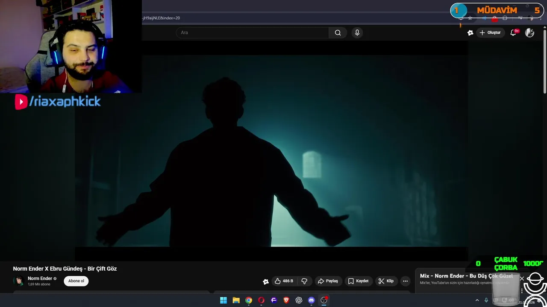Click the Norm Ender channel avatar
Image resolution: width=547 pixels, height=307 pixels.
point(18,281)
